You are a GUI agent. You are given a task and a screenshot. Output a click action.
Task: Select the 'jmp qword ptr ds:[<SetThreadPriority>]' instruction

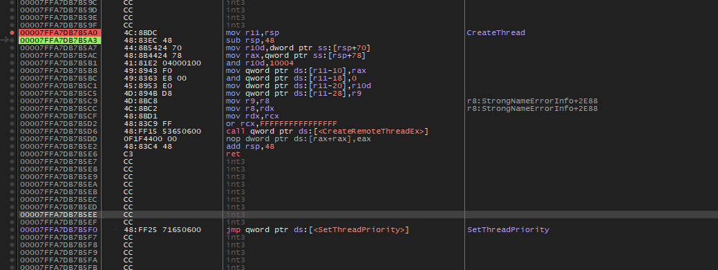click(x=317, y=229)
